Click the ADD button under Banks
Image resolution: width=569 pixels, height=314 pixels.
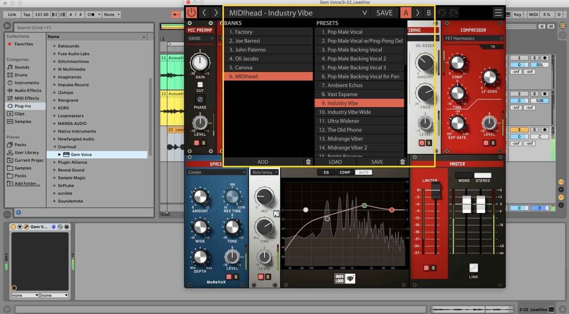coord(263,162)
